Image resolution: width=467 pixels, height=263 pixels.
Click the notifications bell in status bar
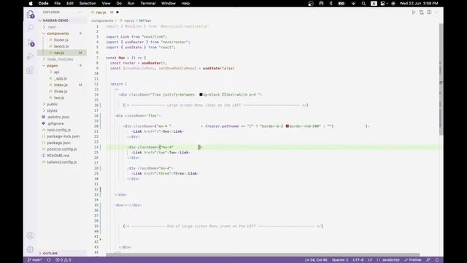coord(437,260)
